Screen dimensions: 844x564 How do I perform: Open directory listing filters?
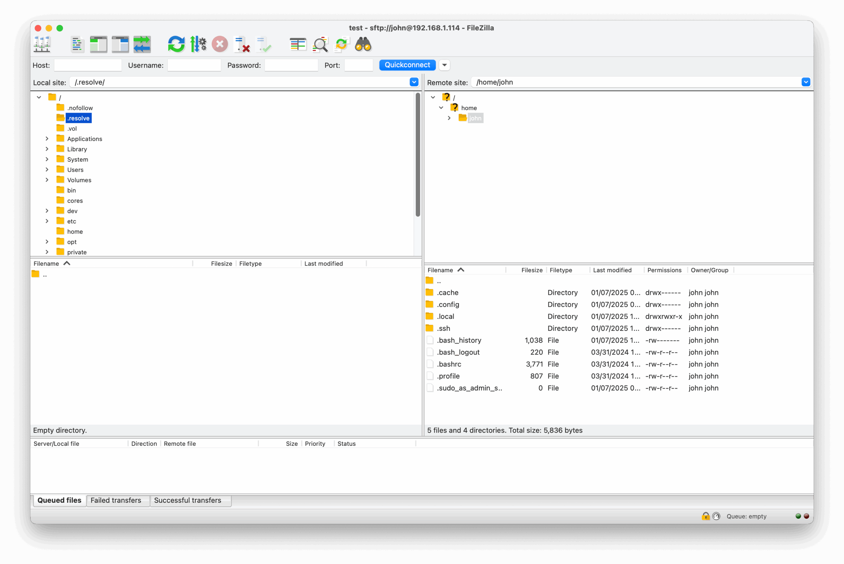point(298,44)
